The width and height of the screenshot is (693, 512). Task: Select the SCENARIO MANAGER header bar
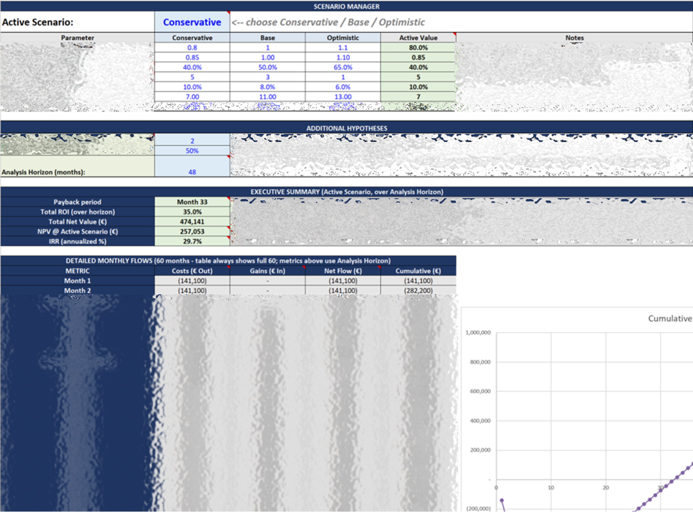click(x=346, y=6)
